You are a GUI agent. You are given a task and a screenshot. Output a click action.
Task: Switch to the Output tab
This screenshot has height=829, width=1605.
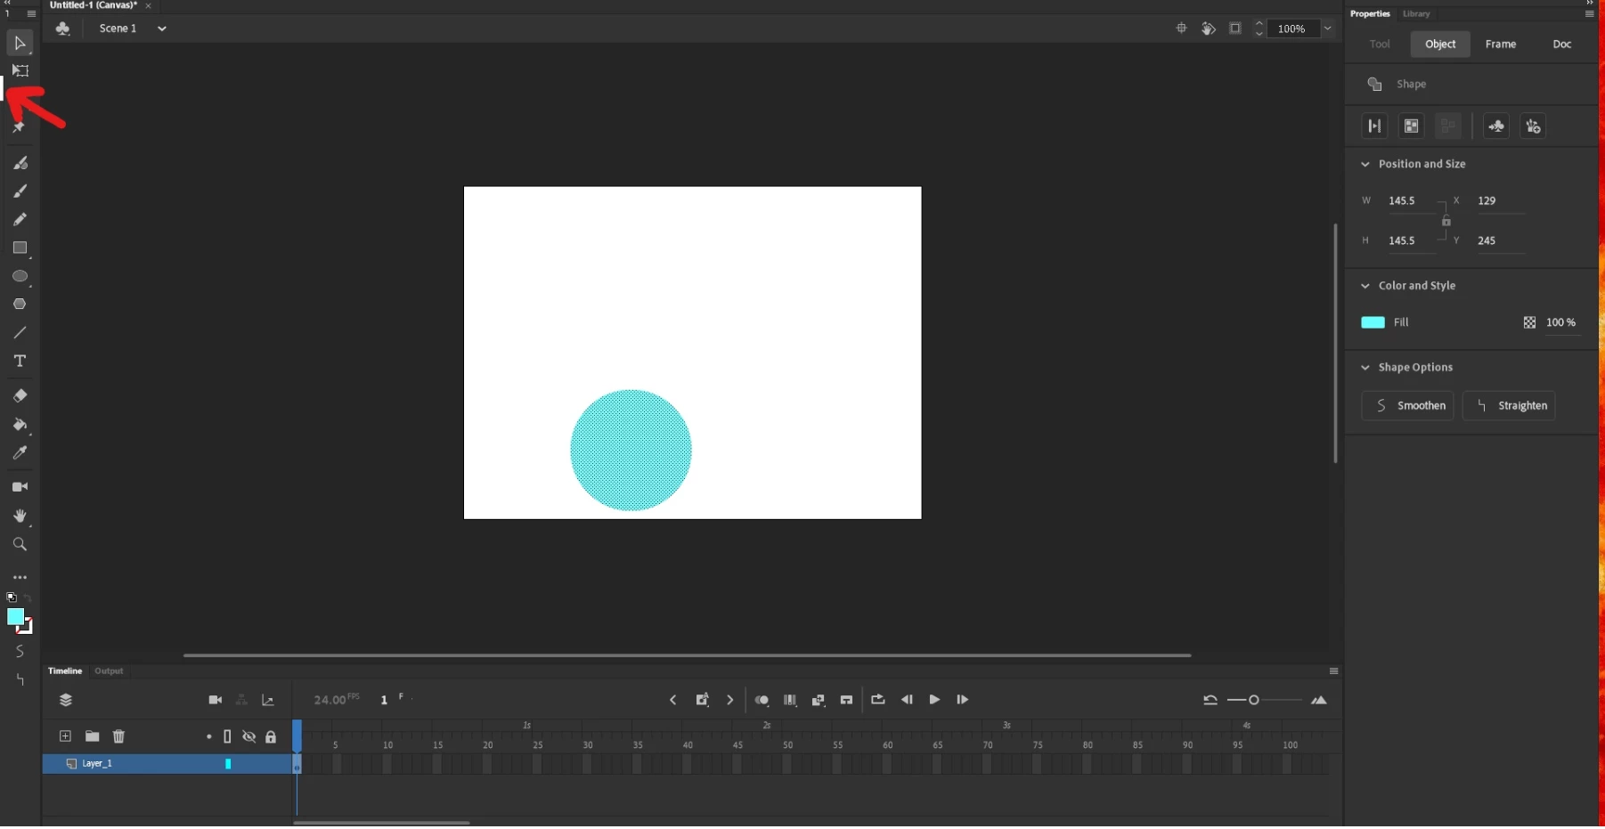(x=109, y=672)
